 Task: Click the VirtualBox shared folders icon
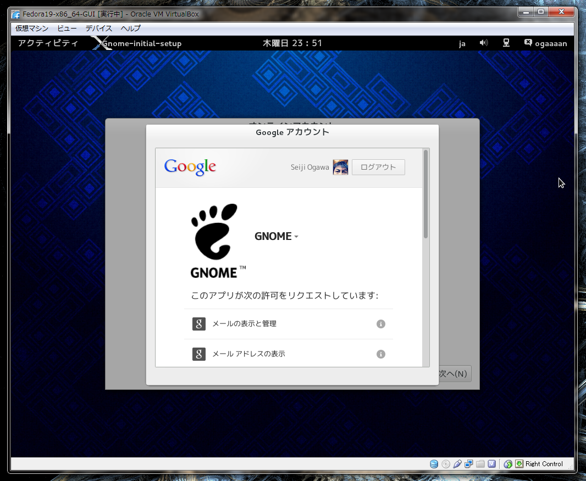[x=480, y=464]
